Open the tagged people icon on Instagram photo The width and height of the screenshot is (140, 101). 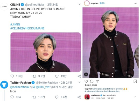coord(86,74)
